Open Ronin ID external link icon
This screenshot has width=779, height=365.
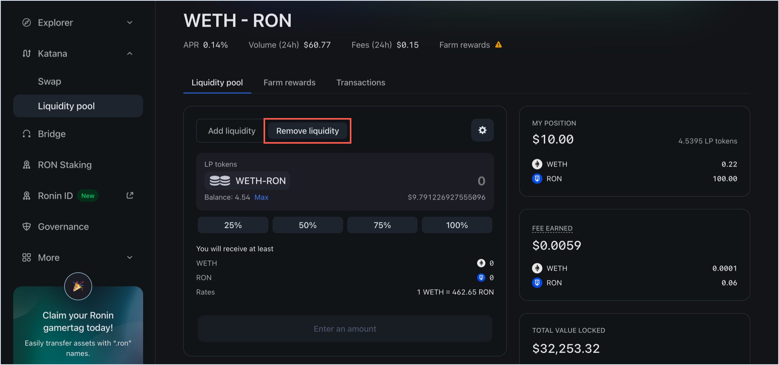click(130, 195)
